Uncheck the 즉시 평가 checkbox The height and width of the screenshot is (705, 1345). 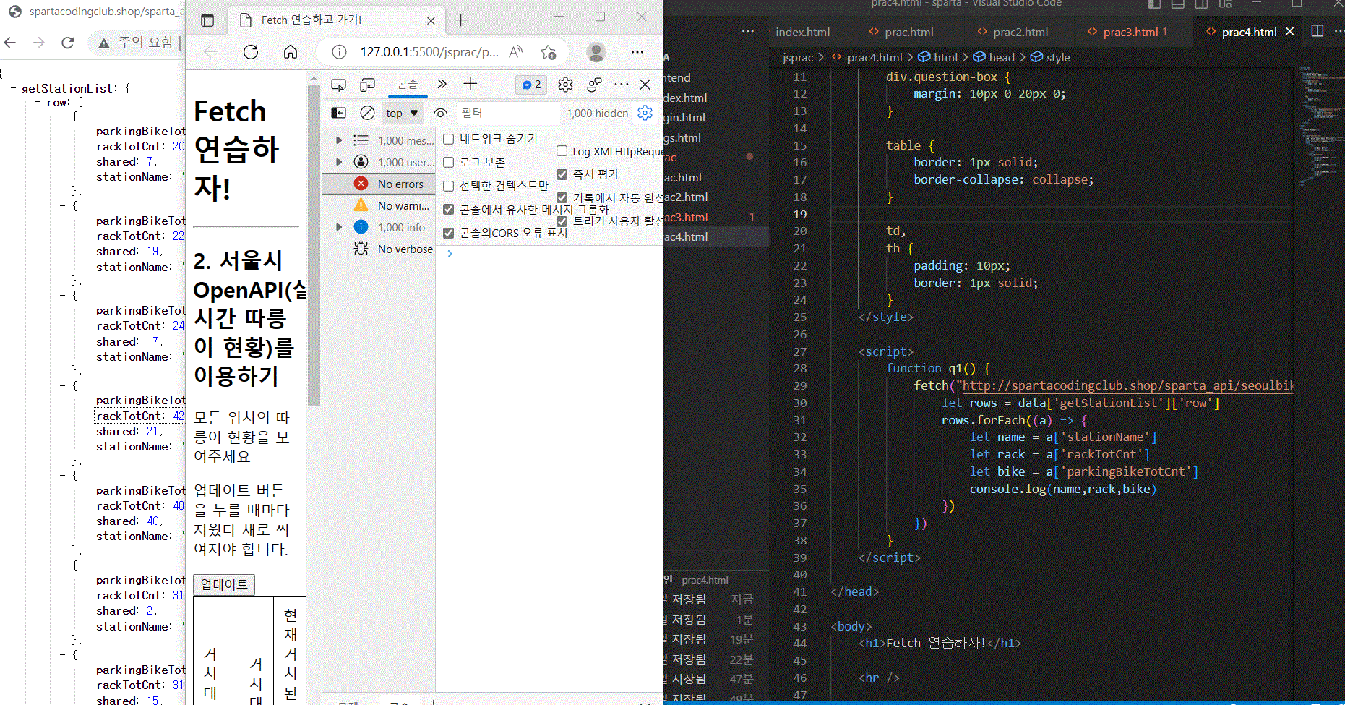pos(562,174)
